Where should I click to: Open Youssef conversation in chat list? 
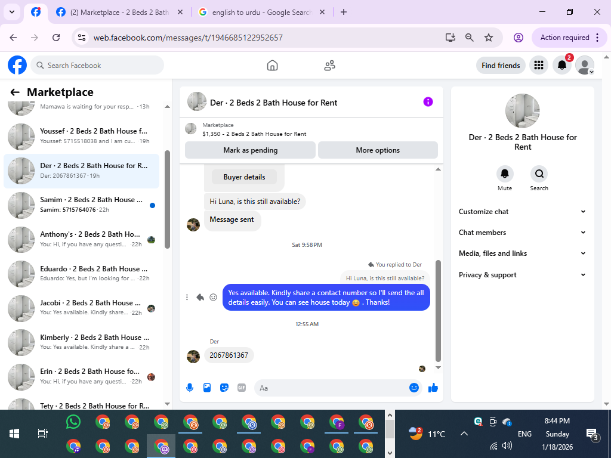(x=81, y=136)
